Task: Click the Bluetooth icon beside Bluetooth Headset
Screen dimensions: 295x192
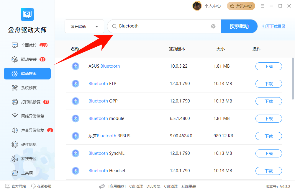Action: click(x=76, y=171)
